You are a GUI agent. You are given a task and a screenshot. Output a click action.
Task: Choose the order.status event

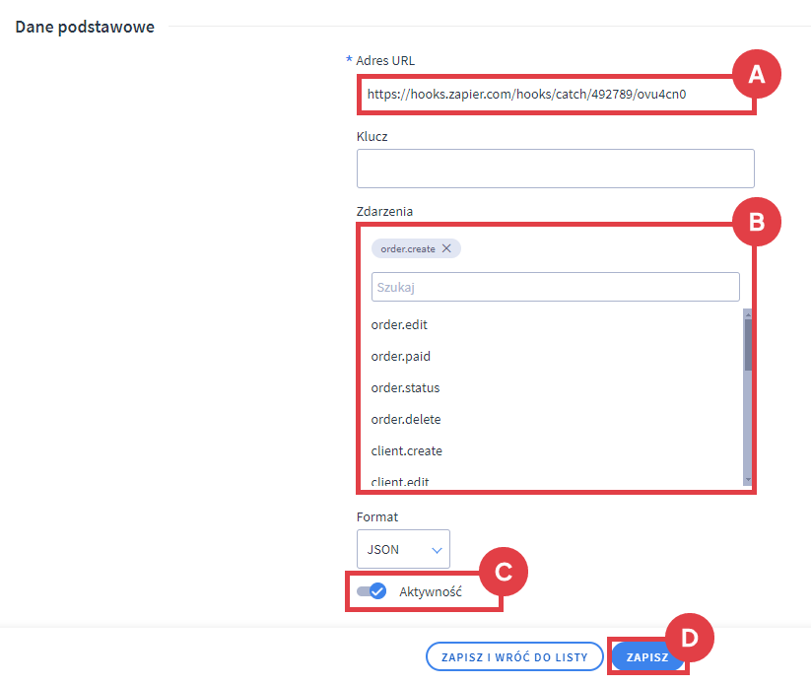pos(405,388)
